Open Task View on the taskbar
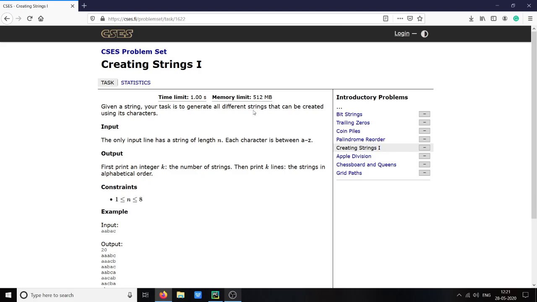This screenshot has height=302, width=537. (x=145, y=295)
